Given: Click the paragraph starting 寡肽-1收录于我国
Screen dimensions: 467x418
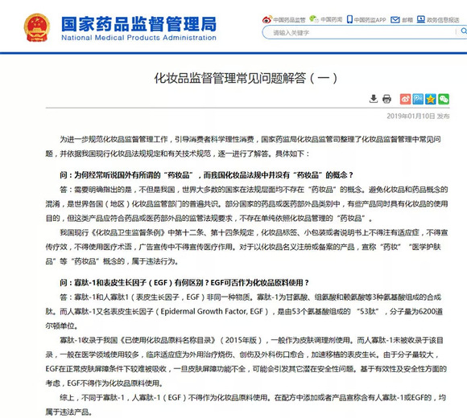Looking at the screenshot, I should pyautogui.click(x=246, y=361).
